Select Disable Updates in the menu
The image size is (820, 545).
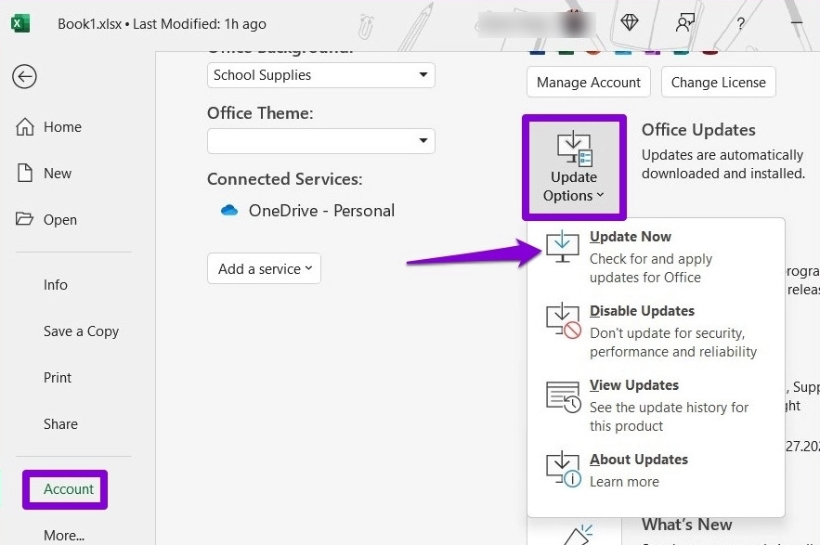[x=656, y=331]
